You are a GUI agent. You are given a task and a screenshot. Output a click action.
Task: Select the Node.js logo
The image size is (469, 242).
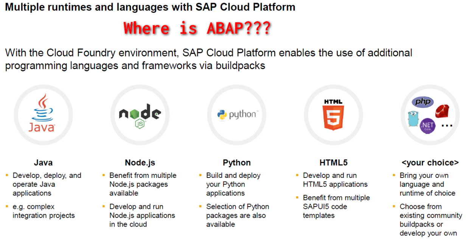pyautogui.click(x=140, y=116)
